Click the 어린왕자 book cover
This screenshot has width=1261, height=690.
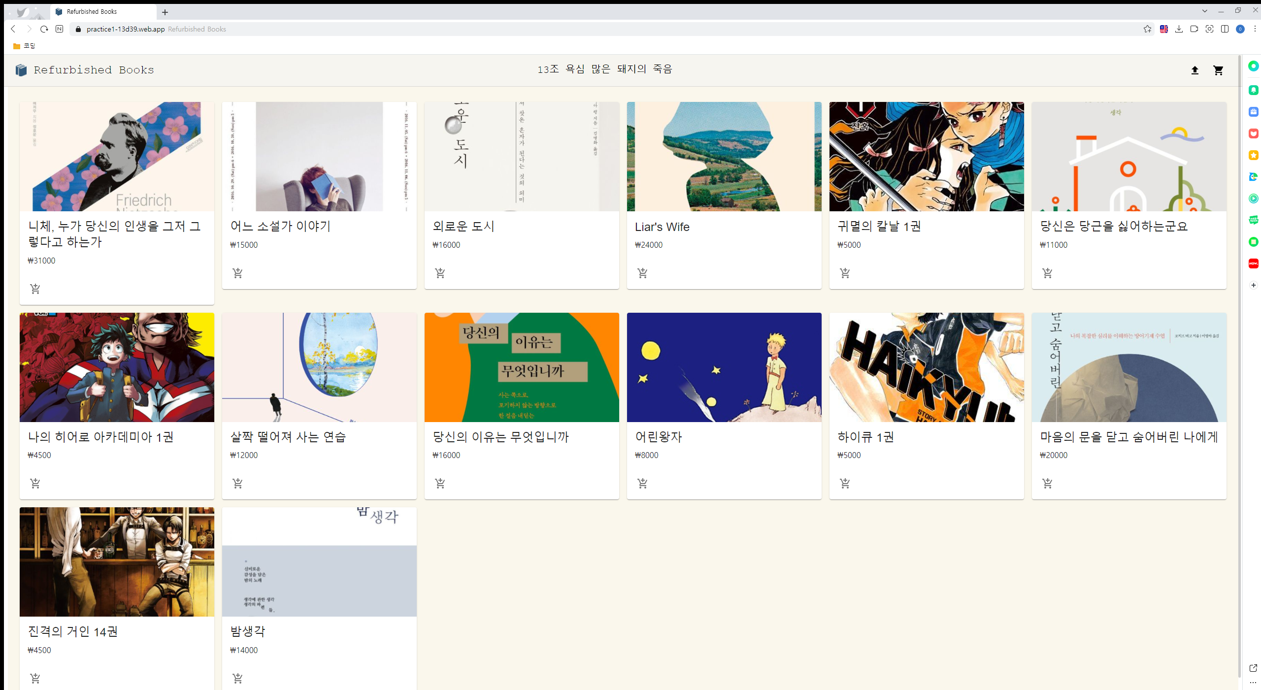[724, 367]
